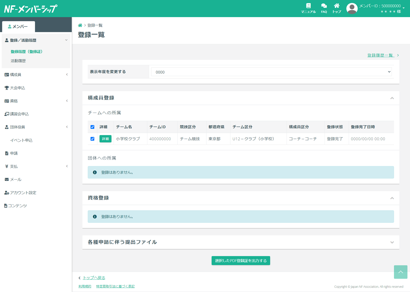This screenshot has height=292, width=410.
Task: Select the メンバー tab
Action: click(x=18, y=26)
